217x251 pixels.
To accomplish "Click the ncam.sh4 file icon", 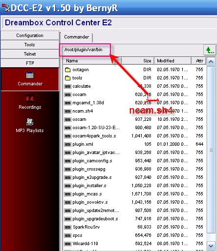I will click(67, 111).
